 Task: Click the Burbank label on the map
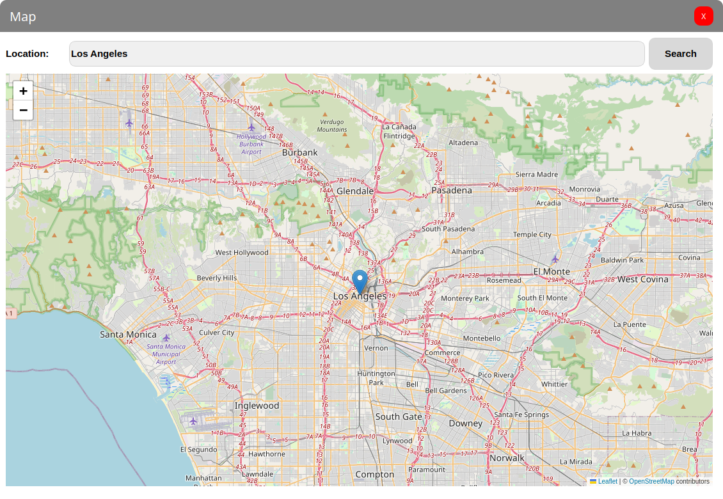(x=299, y=152)
